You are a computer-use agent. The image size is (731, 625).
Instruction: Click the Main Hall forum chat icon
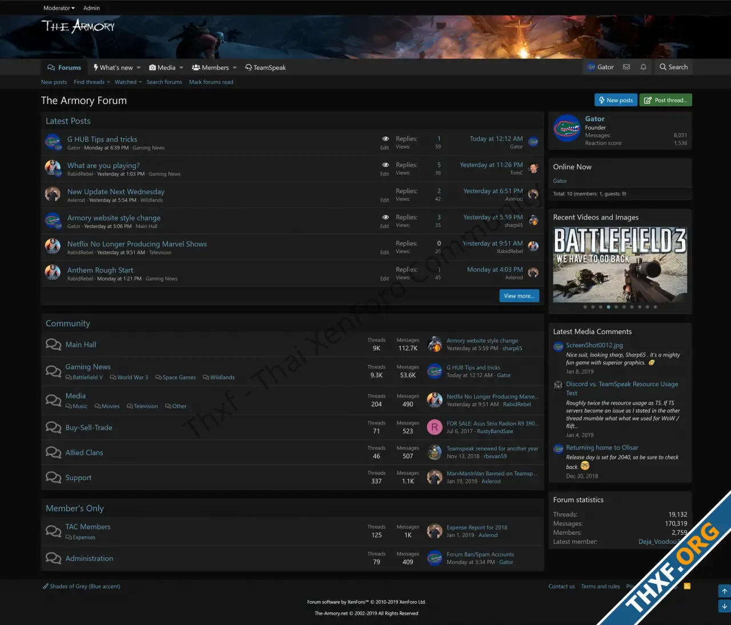click(x=53, y=344)
